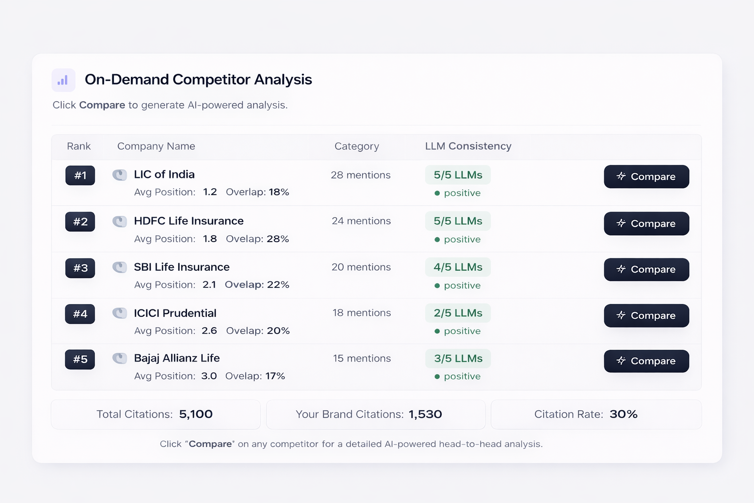The height and width of the screenshot is (503, 754).
Task: Select the LLM Consistency column header
Action: [468, 146]
